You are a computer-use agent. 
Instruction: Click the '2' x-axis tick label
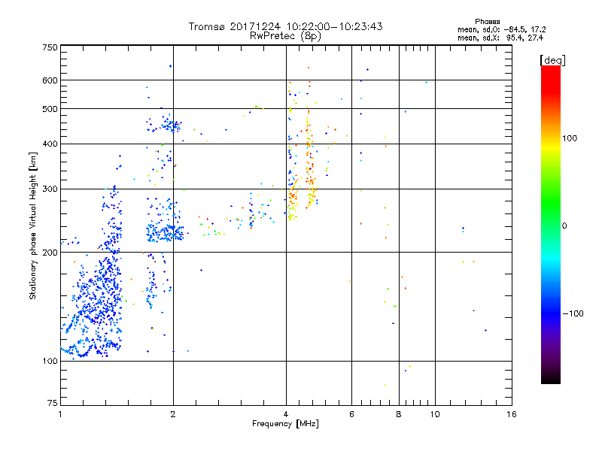173,414
